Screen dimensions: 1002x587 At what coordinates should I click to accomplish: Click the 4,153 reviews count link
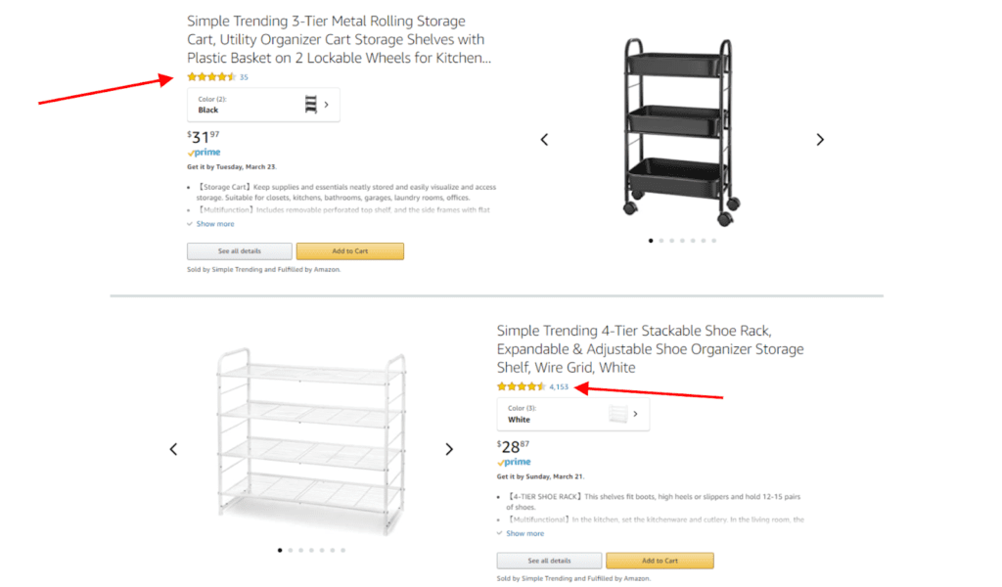tap(558, 386)
